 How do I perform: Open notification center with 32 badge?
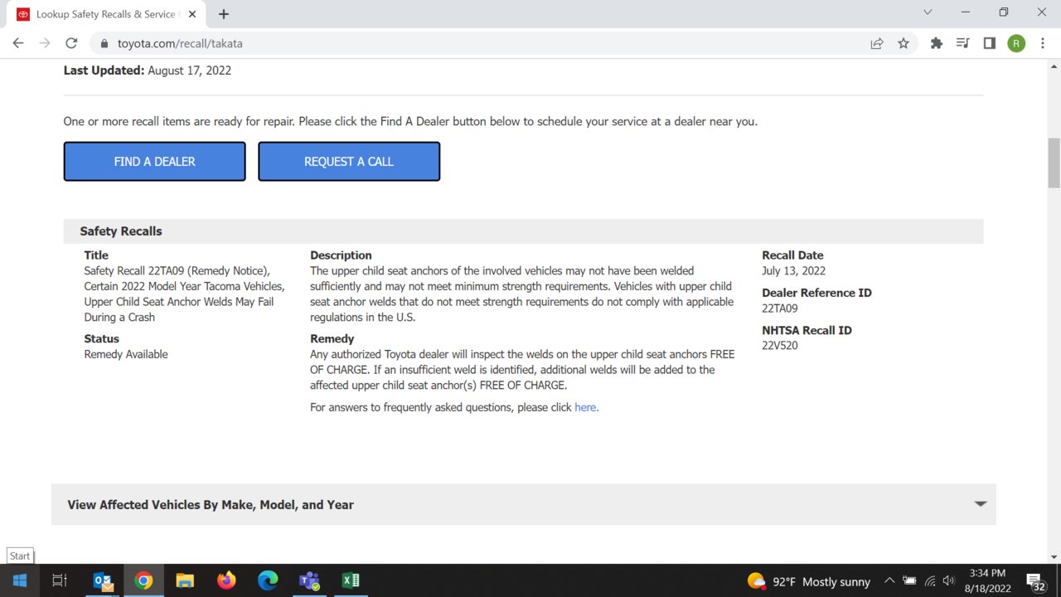tap(1035, 581)
